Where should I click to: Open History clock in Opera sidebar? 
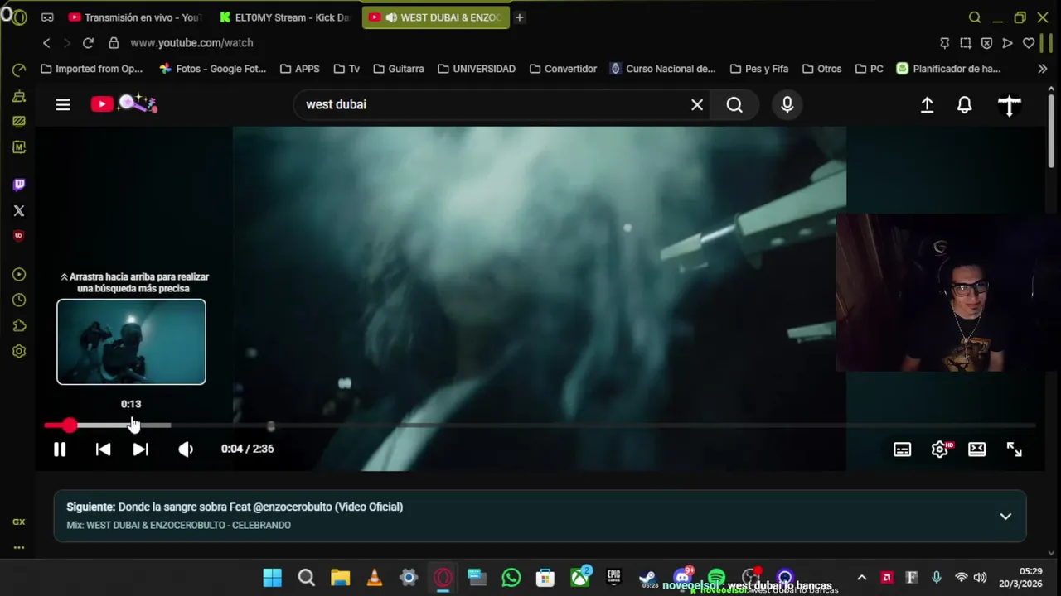(x=19, y=300)
